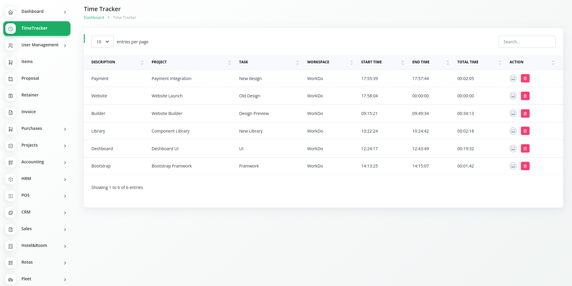The width and height of the screenshot is (572, 286).
Task: Expand the CRM submenu chevron
Action: pyautogui.click(x=65, y=213)
